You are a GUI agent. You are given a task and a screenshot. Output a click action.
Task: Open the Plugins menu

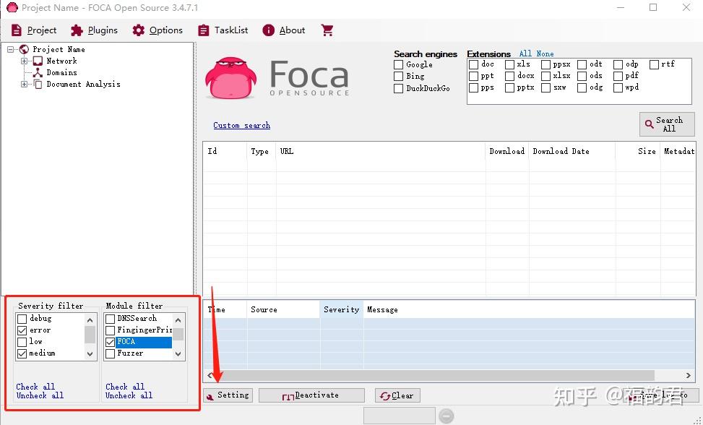point(95,30)
